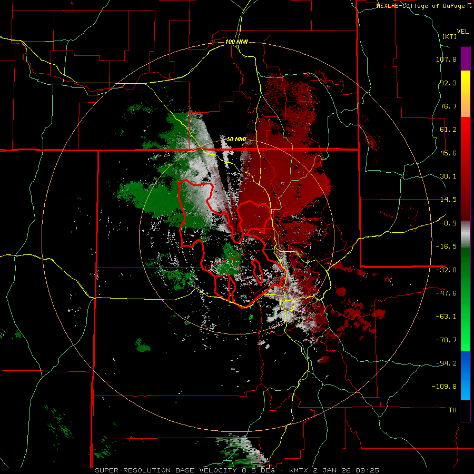474x474 pixels.
Task: Pick the yellow-orange segment of the color bar
Action: click(x=465, y=94)
